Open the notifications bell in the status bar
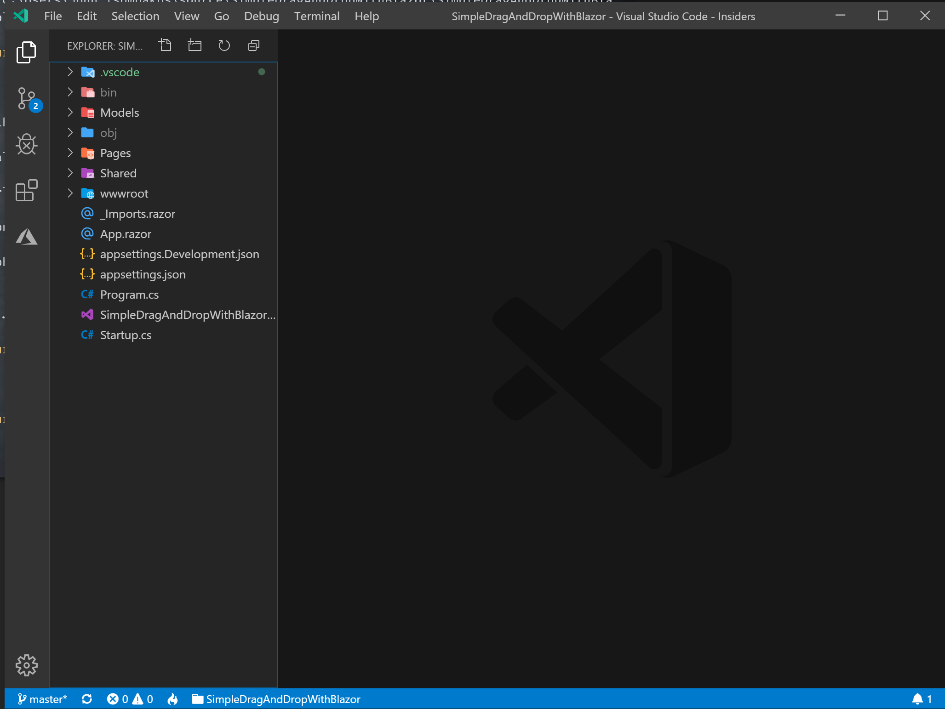Screen dimensions: 945x709 click(918, 699)
